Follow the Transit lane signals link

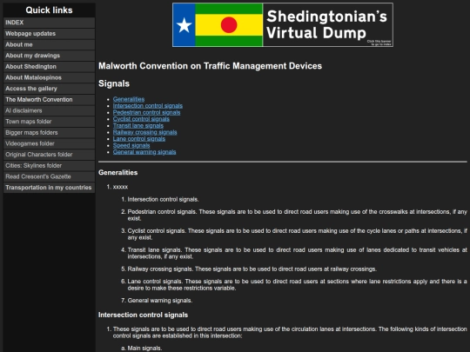click(x=138, y=125)
